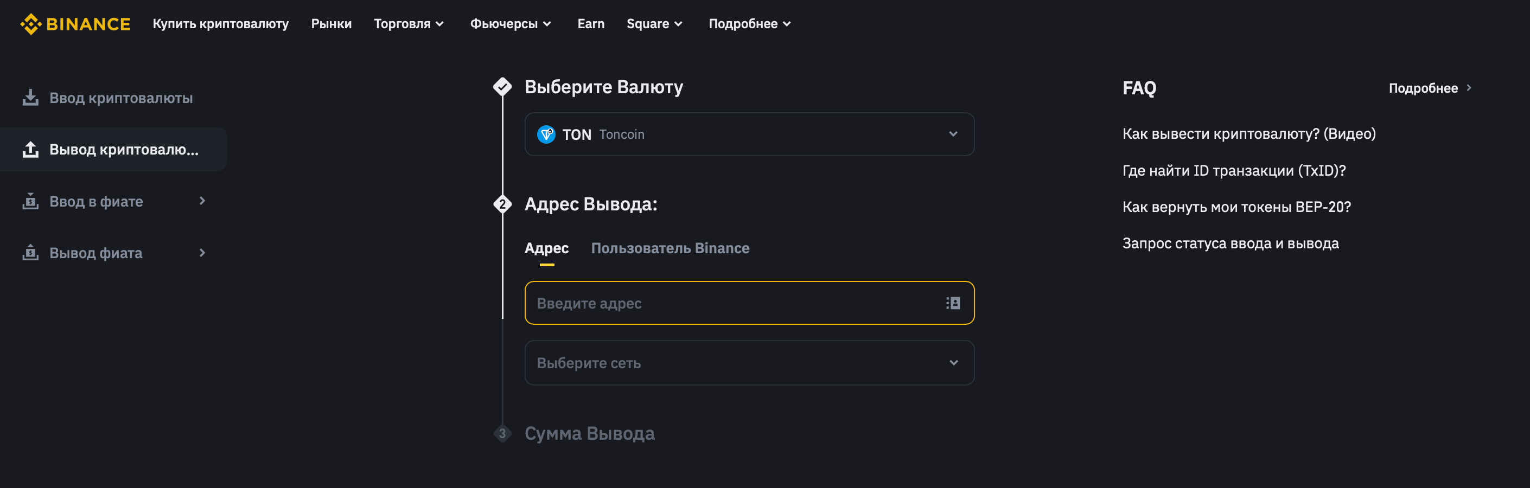The image size is (1530, 488).
Task: Click the Binance logo
Action: (x=75, y=24)
